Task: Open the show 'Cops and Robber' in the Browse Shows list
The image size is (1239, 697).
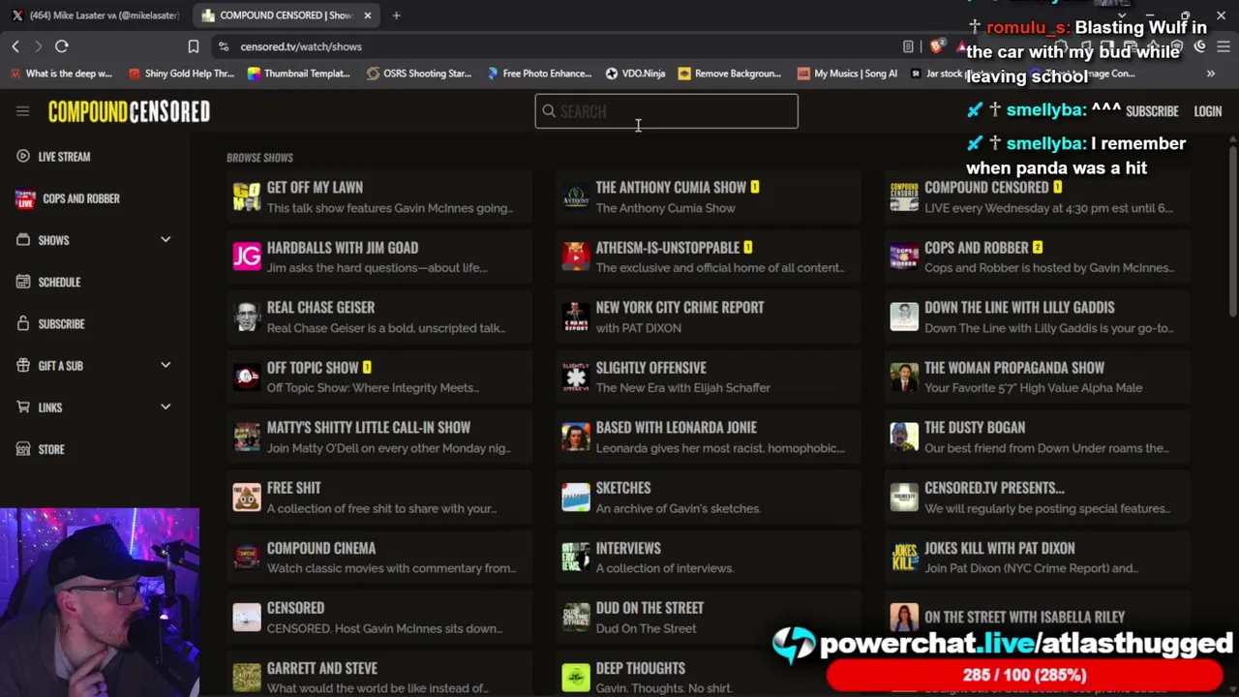Action: coord(977,248)
